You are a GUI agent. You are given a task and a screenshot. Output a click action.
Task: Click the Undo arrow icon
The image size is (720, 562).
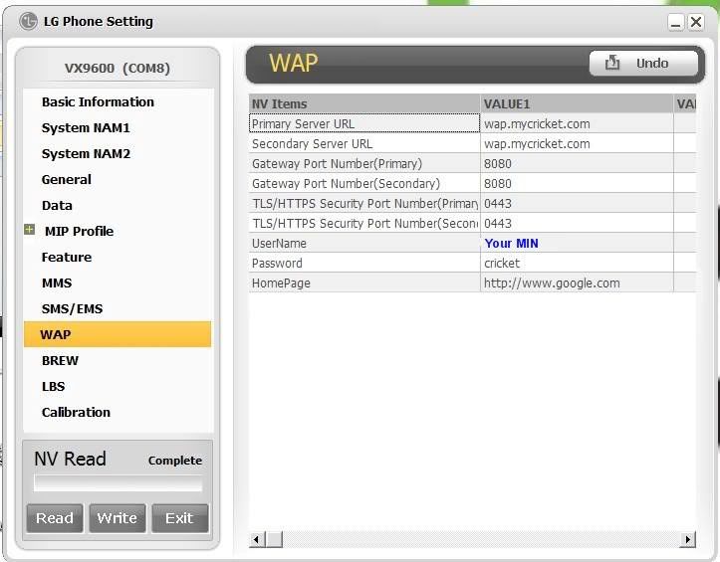coord(612,63)
